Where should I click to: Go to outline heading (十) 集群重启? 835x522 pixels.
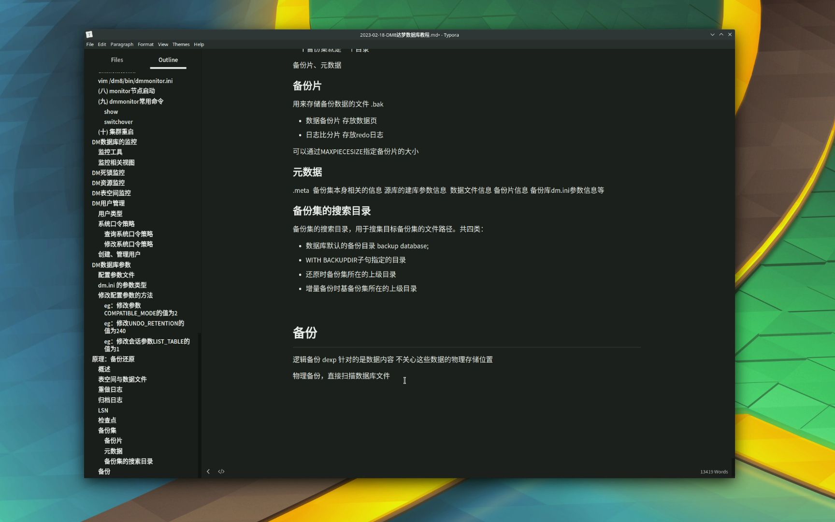[115, 132]
